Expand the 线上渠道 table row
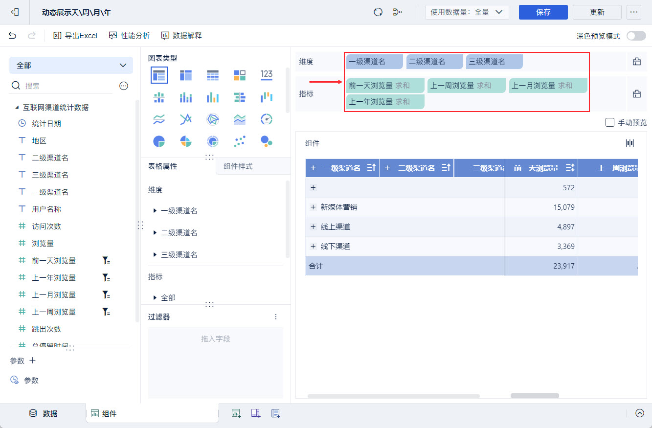 (313, 226)
